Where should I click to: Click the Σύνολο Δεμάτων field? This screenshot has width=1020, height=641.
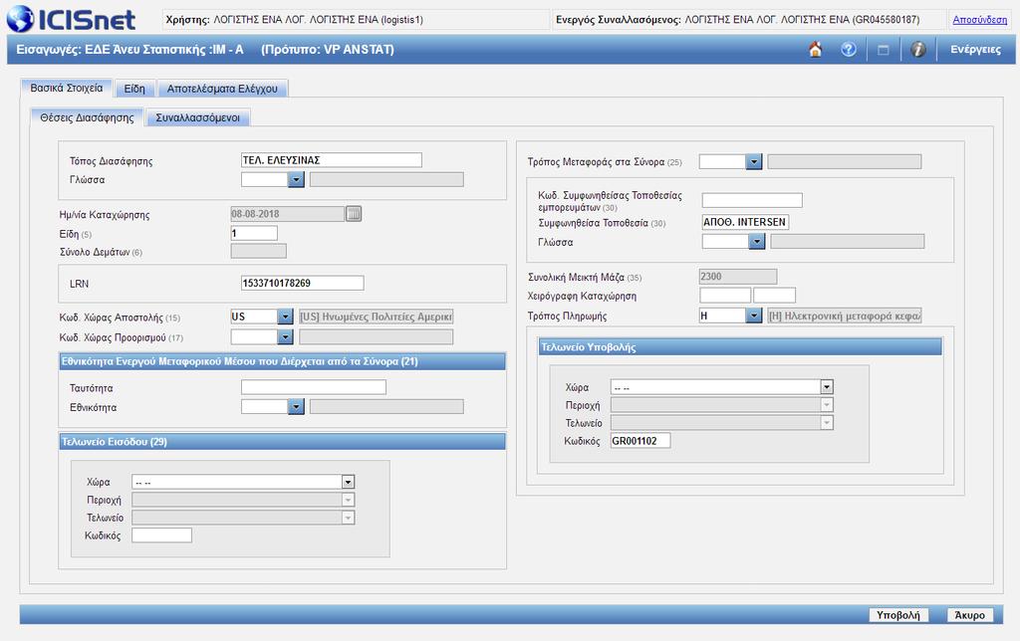click(x=258, y=251)
